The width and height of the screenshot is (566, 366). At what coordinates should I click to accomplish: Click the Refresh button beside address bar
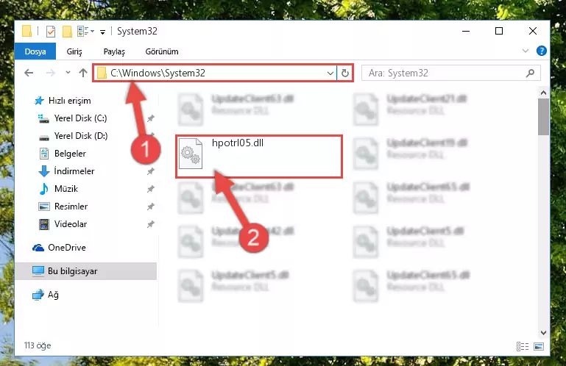[344, 73]
